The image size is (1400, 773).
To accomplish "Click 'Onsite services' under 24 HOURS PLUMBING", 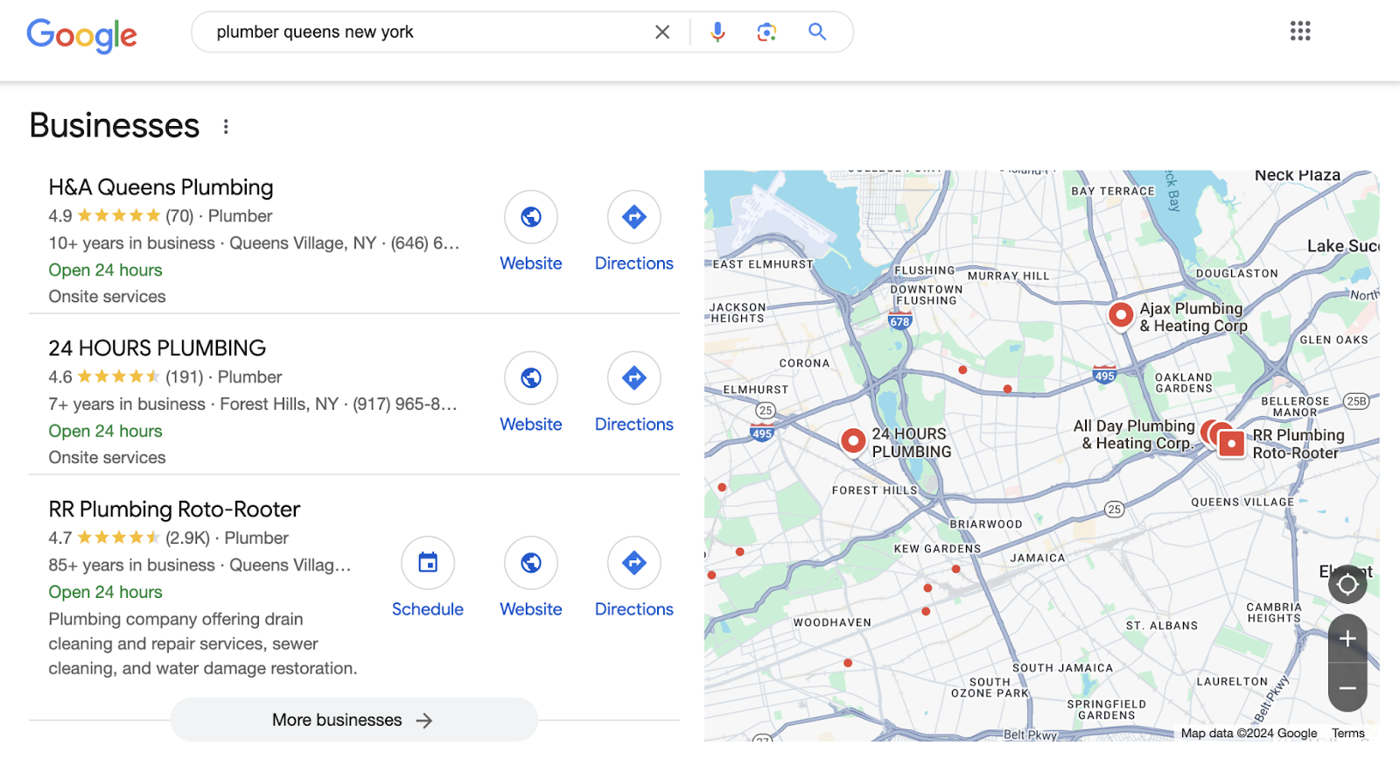I will click(x=108, y=458).
